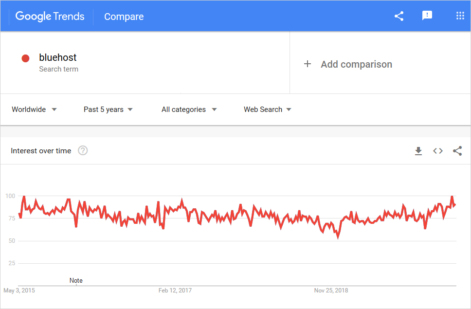Image resolution: width=471 pixels, height=309 pixels.
Task: Open the Interest over time help icon
Action: pos(83,151)
